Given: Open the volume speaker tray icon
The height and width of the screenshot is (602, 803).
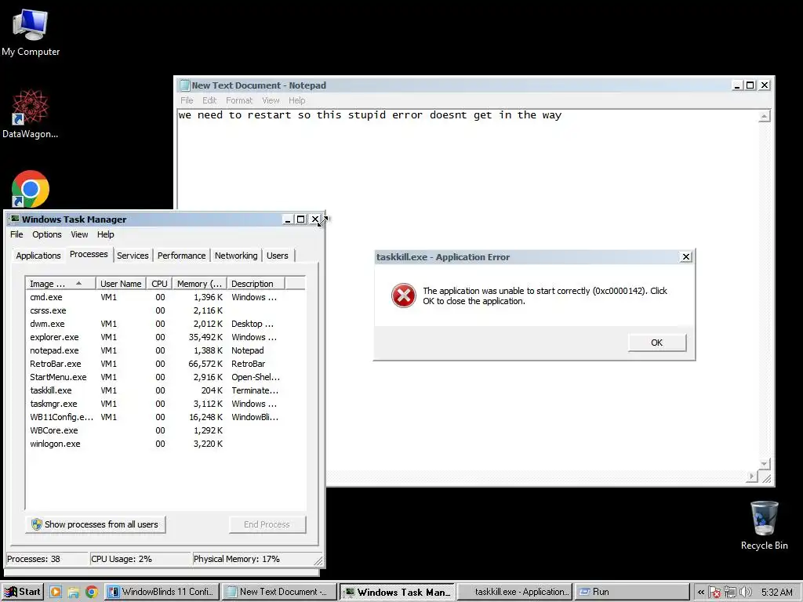Looking at the screenshot, I should click(x=745, y=593).
